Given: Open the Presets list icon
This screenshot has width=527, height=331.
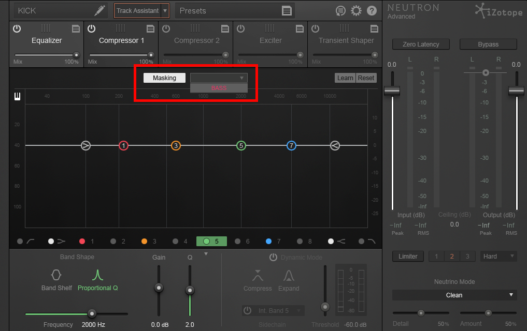Looking at the screenshot, I should coord(287,11).
